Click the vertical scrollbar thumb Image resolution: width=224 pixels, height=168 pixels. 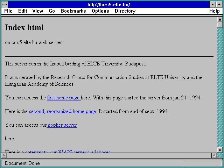(220, 25)
